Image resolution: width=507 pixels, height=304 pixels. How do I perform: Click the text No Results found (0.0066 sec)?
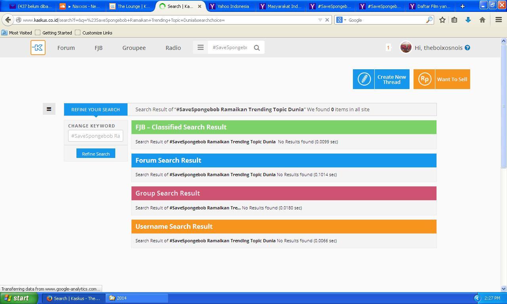(307, 241)
